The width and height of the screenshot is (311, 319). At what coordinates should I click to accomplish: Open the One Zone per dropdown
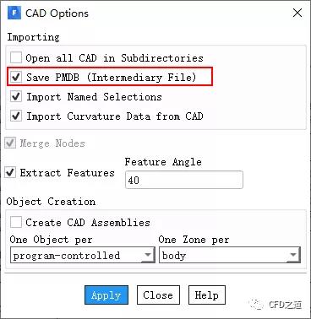pyautogui.click(x=230, y=255)
